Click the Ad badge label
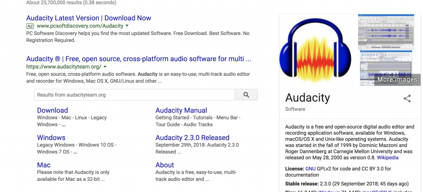The width and height of the screenshot is (423, 192). (30, 26)
